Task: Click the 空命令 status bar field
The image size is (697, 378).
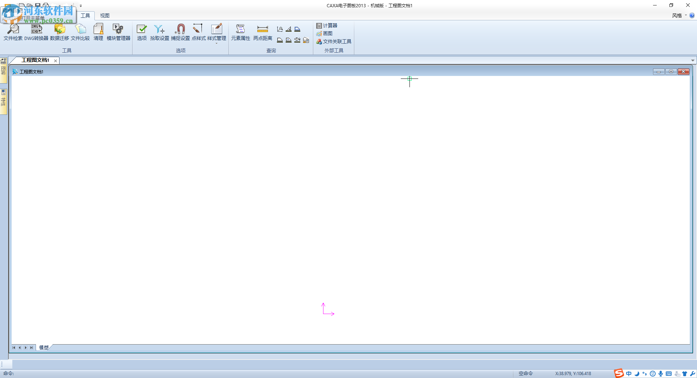Action: (526, 373)
